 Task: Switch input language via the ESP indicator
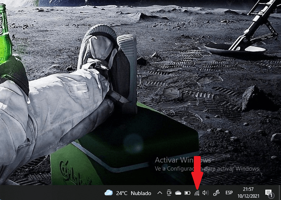coord(229,193)
